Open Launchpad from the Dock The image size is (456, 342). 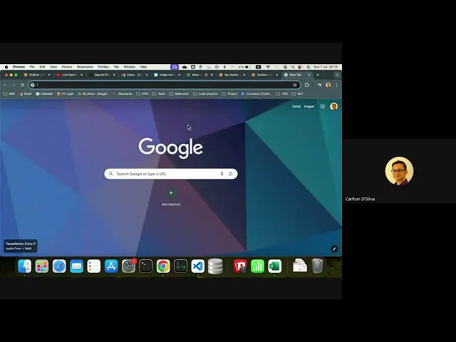[42, 266]
